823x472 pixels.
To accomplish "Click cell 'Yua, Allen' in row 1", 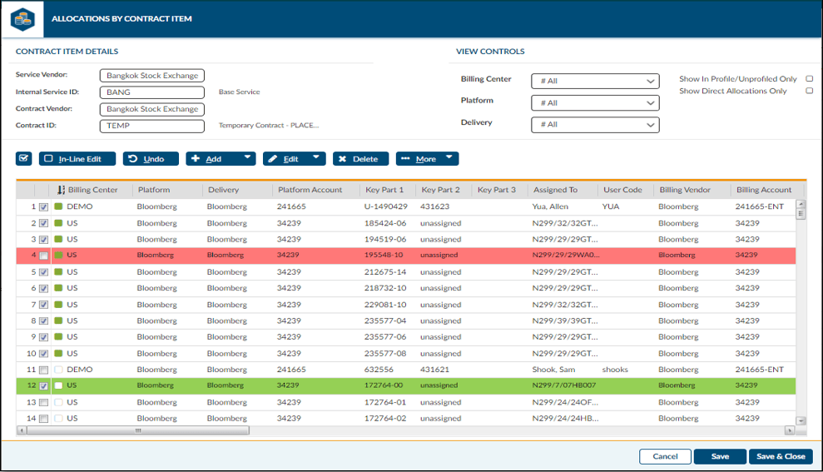I will (550, 206).
